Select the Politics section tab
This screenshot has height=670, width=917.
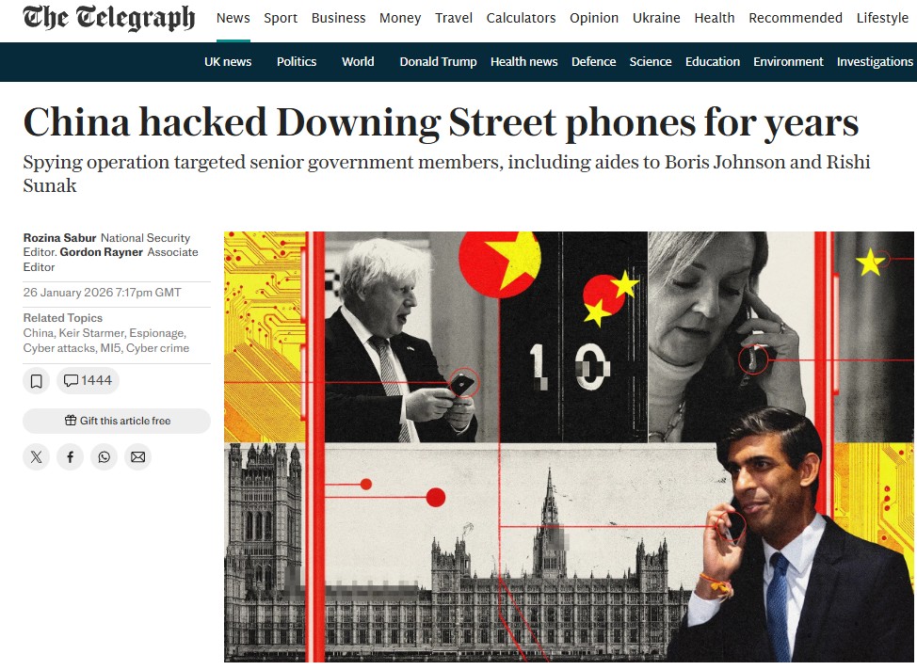click(297, 61)
